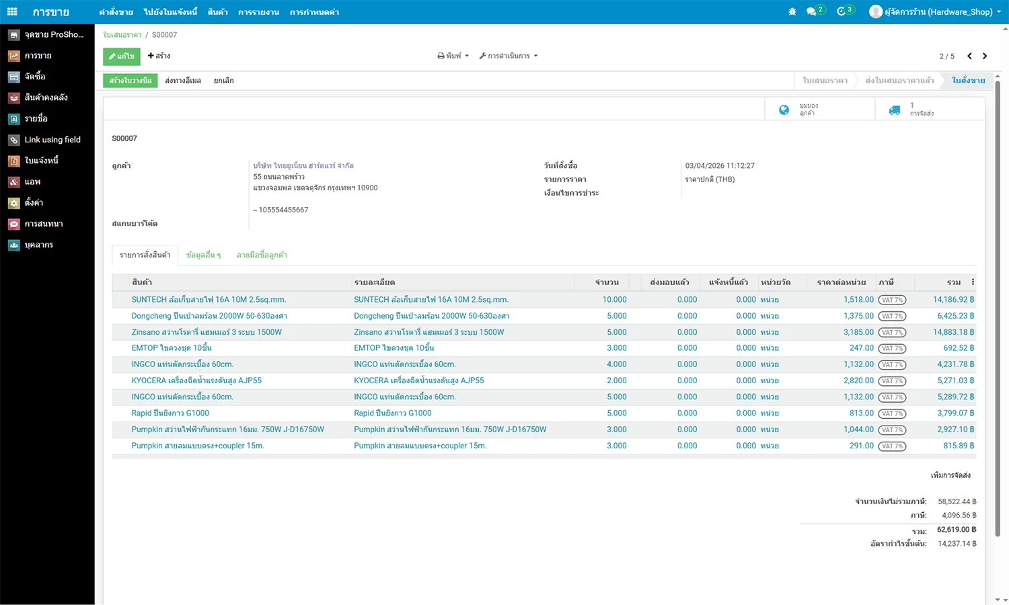Image resolution: width=1009 pixels, height=605 pixels.
Task: Open the conversations message icon
Action: (812, 11)
